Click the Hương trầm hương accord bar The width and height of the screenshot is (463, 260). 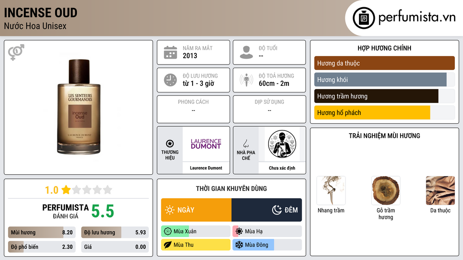click(x=384, y=96)
